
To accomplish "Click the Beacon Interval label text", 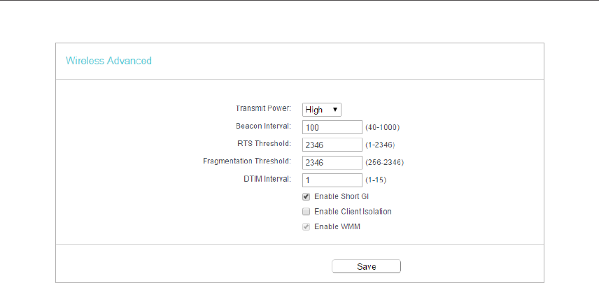I will pos(264,126).
